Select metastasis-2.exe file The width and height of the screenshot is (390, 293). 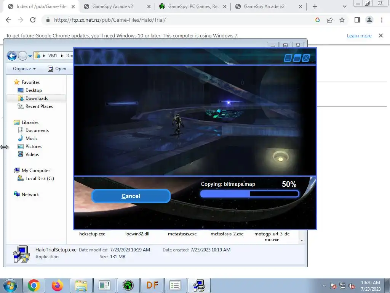227,234
